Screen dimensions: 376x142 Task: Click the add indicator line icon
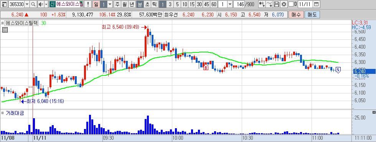tap(270, 4)
